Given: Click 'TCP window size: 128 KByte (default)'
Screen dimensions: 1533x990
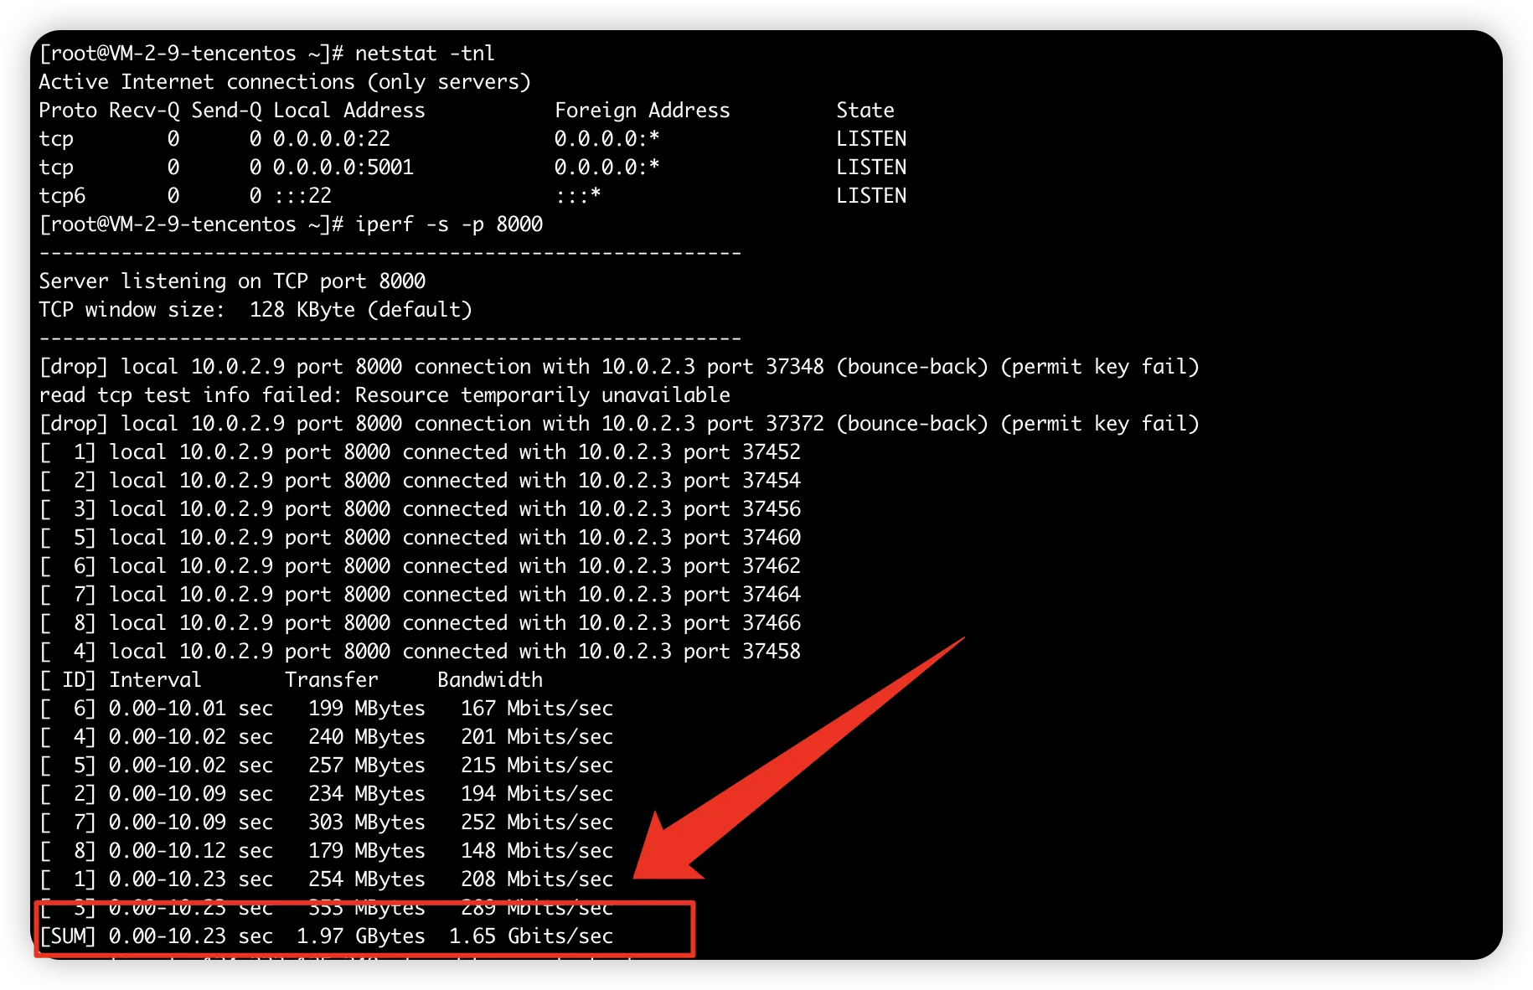Looking at the screenshot, I should (x=255, y=310).
